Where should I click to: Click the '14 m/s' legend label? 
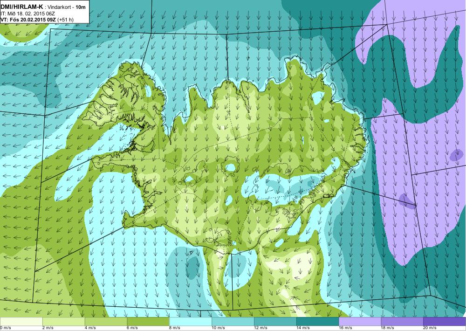pos(303,328)
